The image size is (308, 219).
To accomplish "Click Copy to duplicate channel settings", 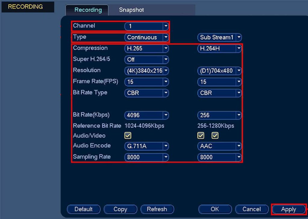I will coord(120,209).
